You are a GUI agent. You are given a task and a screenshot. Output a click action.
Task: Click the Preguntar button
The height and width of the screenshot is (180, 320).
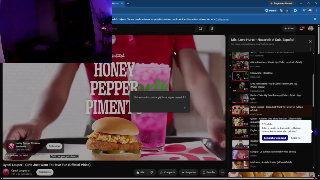(x=189, y=172)
